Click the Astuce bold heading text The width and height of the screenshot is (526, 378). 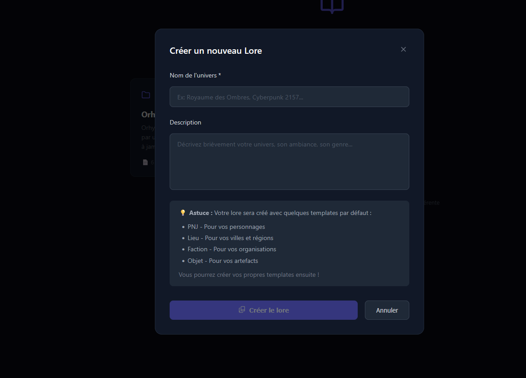coord(201,213)
